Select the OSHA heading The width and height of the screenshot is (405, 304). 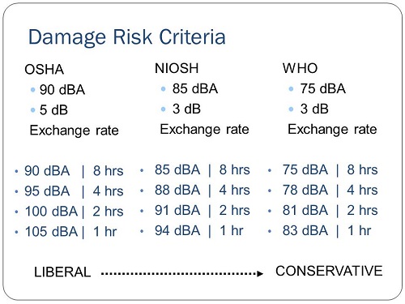(45, 70)
